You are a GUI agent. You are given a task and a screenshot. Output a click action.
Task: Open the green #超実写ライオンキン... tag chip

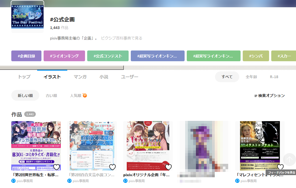click(213, 56)
